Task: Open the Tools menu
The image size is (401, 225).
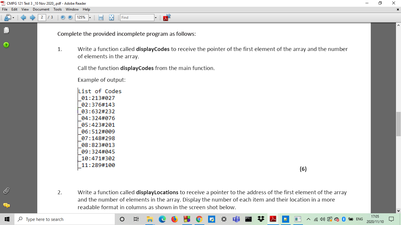Action: pos(57,9)
